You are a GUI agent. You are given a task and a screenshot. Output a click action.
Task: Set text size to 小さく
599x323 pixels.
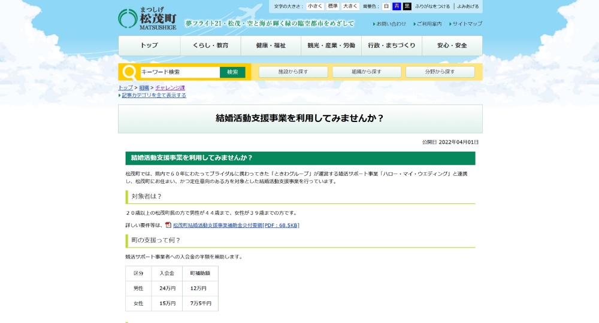pos(315,7)
